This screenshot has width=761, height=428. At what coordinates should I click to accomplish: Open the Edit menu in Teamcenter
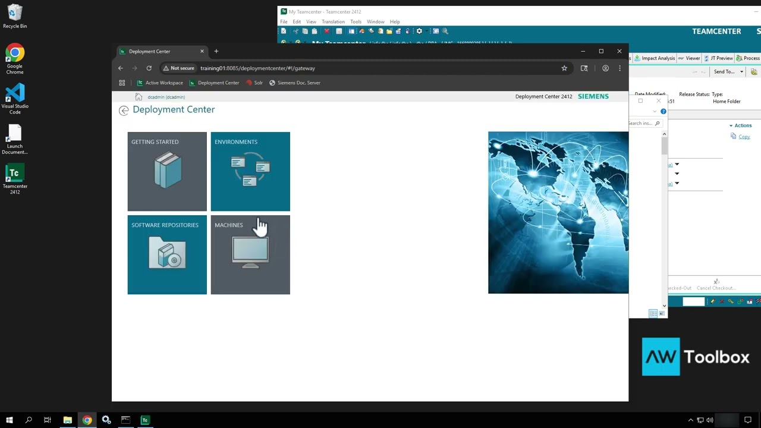pyautogui.click(x=297, y=21)
